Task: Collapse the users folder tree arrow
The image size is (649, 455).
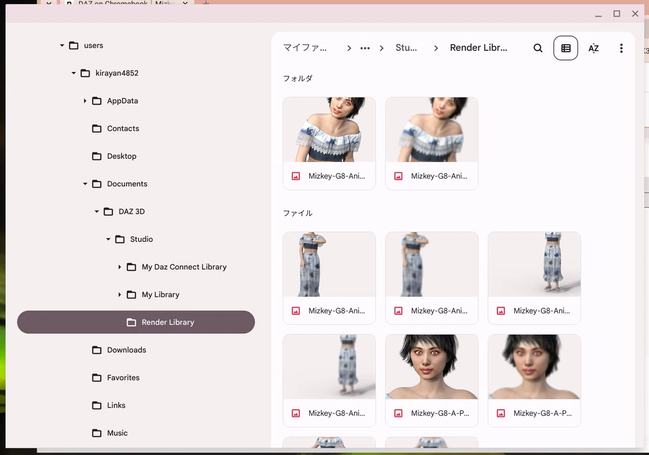Action: (62, 45)
